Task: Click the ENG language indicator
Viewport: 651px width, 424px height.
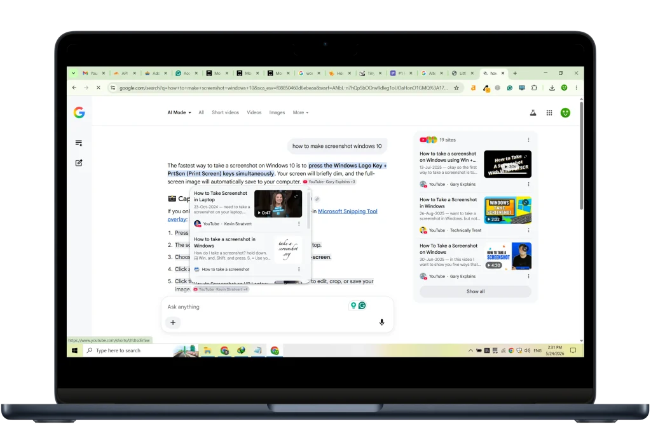Action: pyautogui.click(x=537, y=350)
